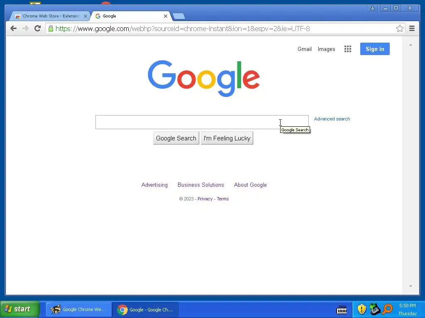Open the Gmail link
Image resolution: width=425 pixels, height=318 pixels.
tap(304, 49)
